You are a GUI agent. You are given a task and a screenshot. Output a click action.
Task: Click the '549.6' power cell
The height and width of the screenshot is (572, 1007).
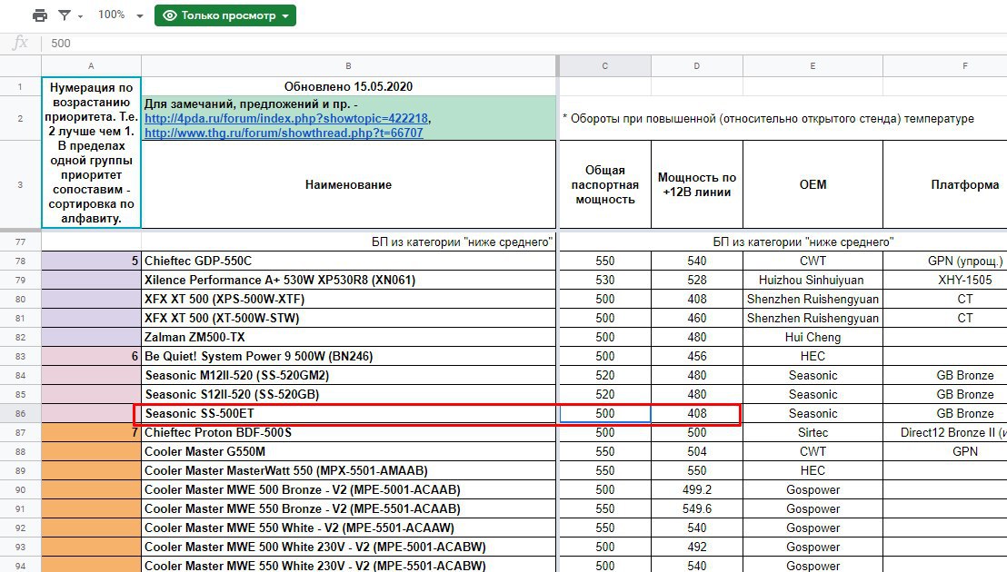click(697, 509)
